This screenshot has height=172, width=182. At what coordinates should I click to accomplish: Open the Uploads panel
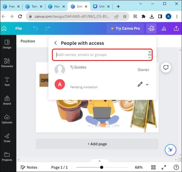point(7,119)
